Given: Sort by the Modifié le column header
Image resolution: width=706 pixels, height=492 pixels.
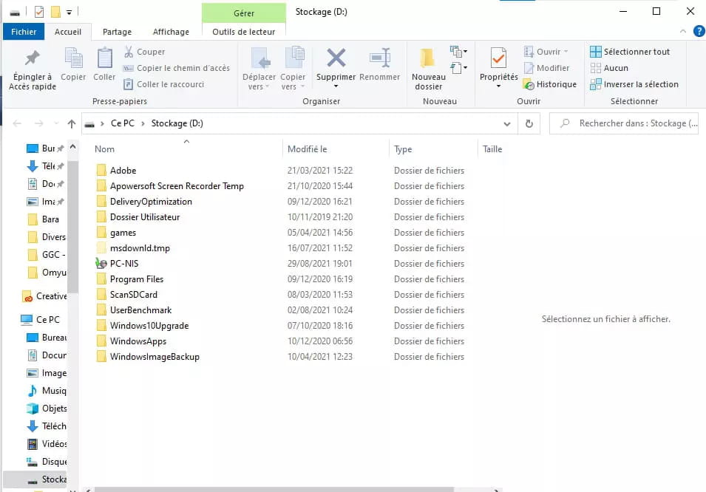Looking at the screenshot, I should pyautogui.click(x=336, y=149).
